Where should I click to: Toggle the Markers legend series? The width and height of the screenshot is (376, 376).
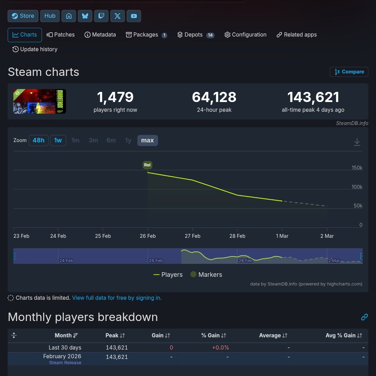206,275
